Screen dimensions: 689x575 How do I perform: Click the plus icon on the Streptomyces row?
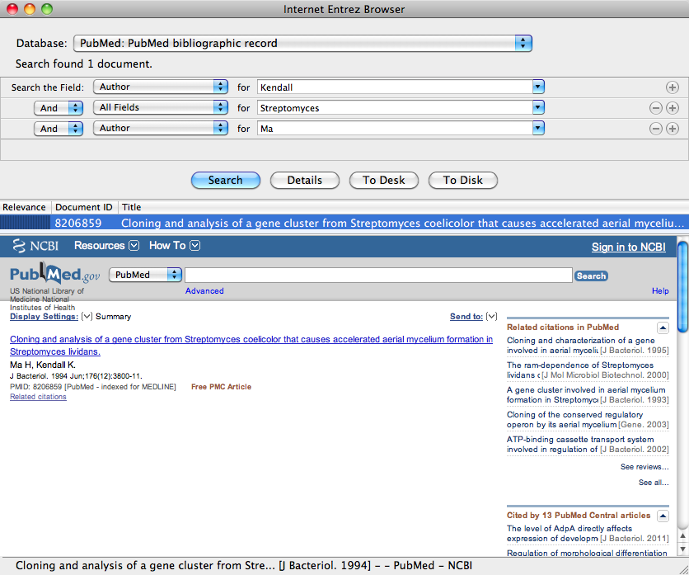pyautogui.click(x=672, y=107)
